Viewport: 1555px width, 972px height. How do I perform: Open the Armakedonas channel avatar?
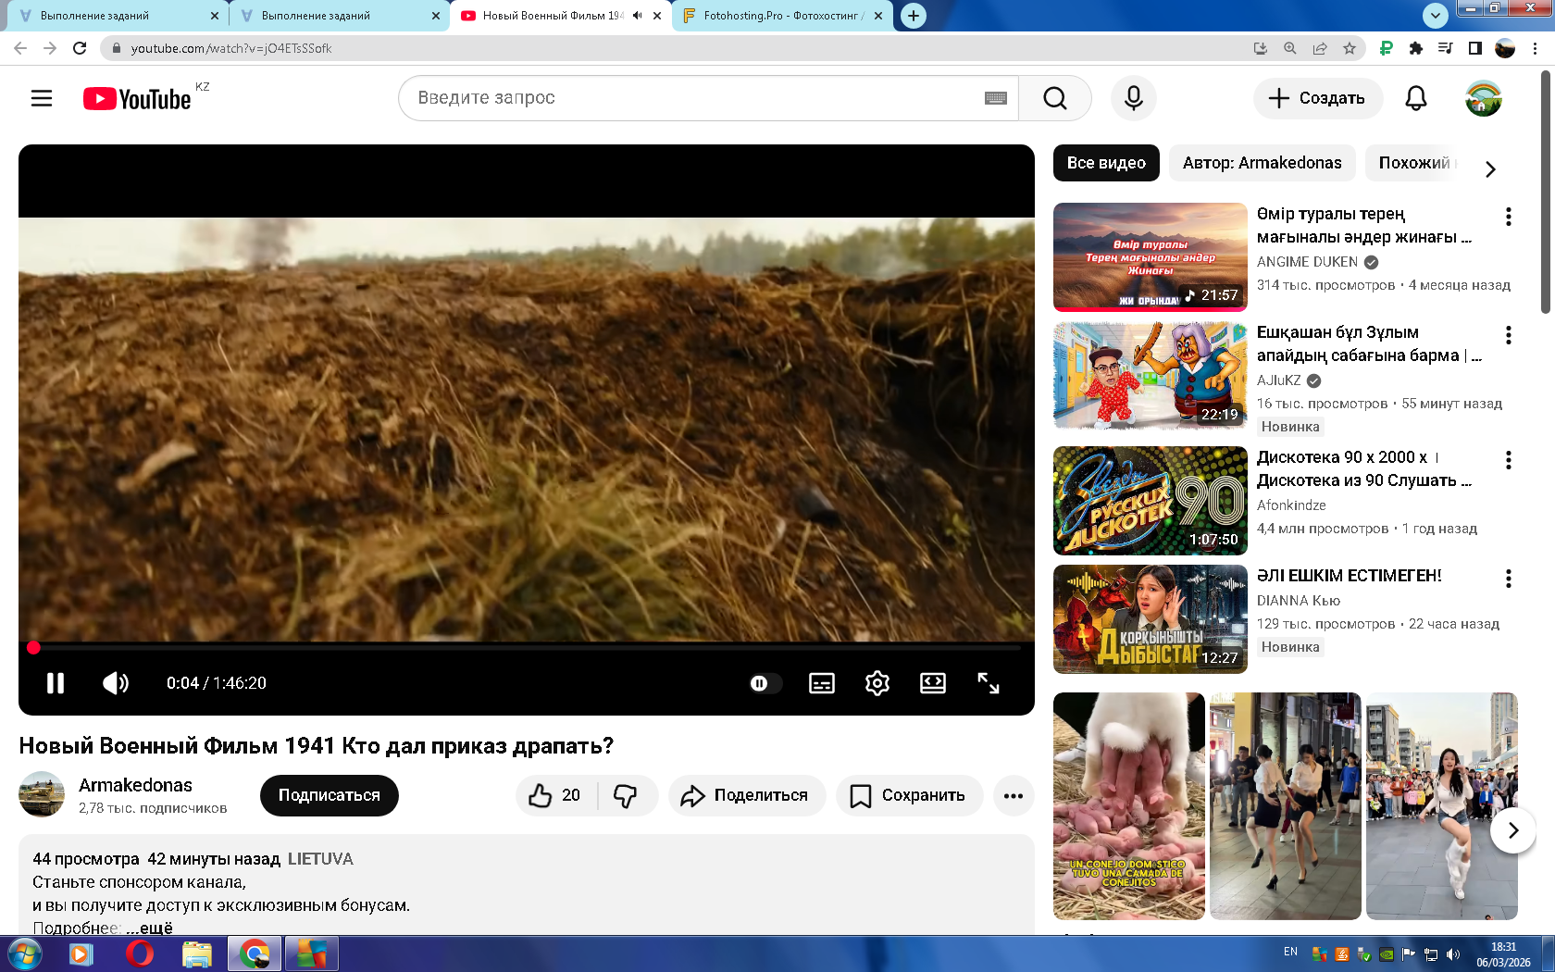(x=42, y=794)
